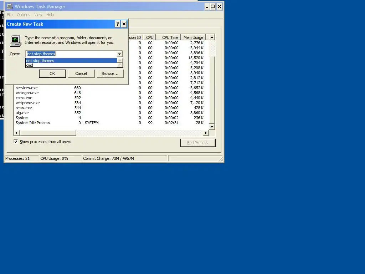Confirm the new task with OK
This screenshot has height=274, width=365.
pos(52,73)
